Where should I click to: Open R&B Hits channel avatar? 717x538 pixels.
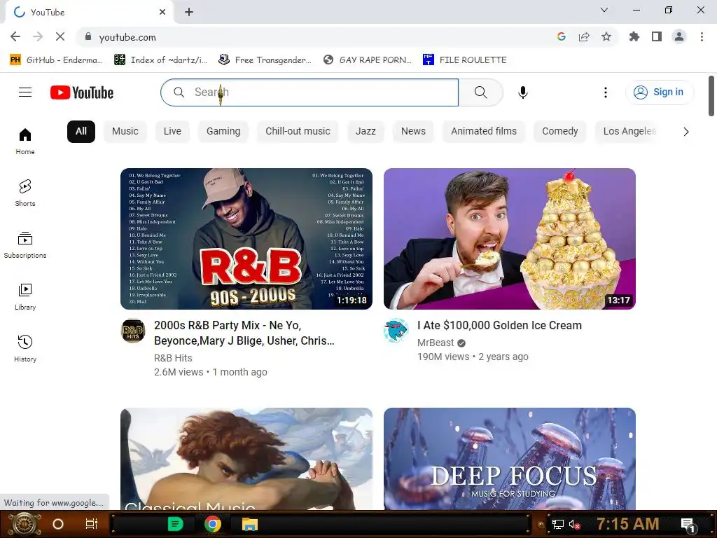click(133, 331)
